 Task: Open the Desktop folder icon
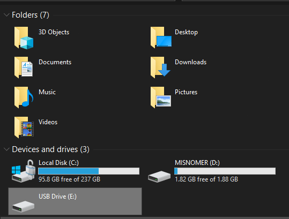[161, 37]
